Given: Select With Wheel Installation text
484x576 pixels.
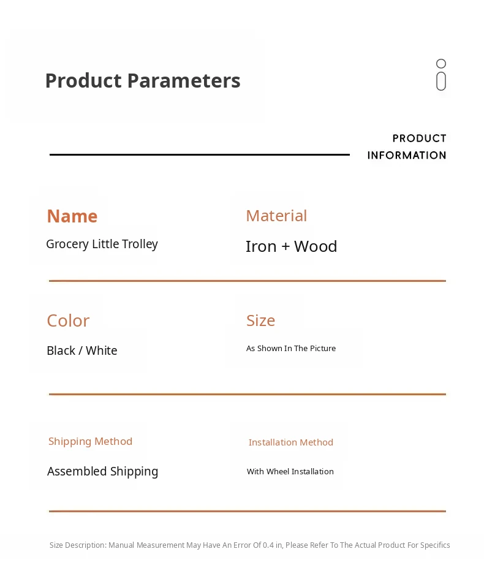Looking at the screenshot, I should (x=290, y=472).
